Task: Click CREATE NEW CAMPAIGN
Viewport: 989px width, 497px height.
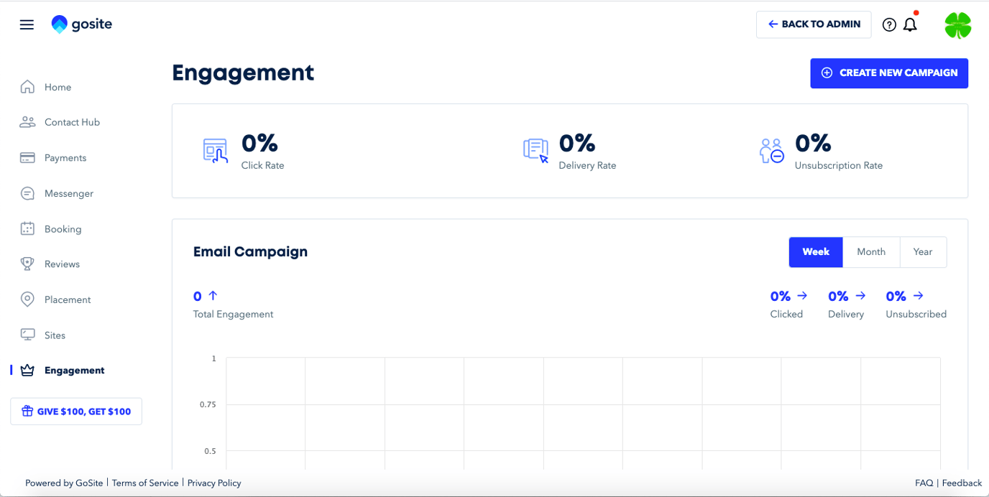Action: click(x=889, y=73)
